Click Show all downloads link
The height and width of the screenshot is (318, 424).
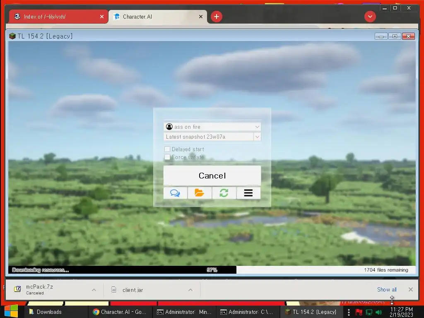click(x=387, y=289)
